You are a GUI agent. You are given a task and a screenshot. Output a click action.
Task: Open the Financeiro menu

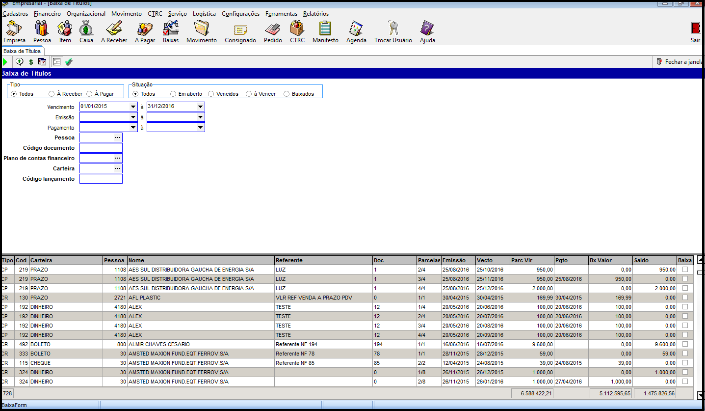click(x=47, y=14)
